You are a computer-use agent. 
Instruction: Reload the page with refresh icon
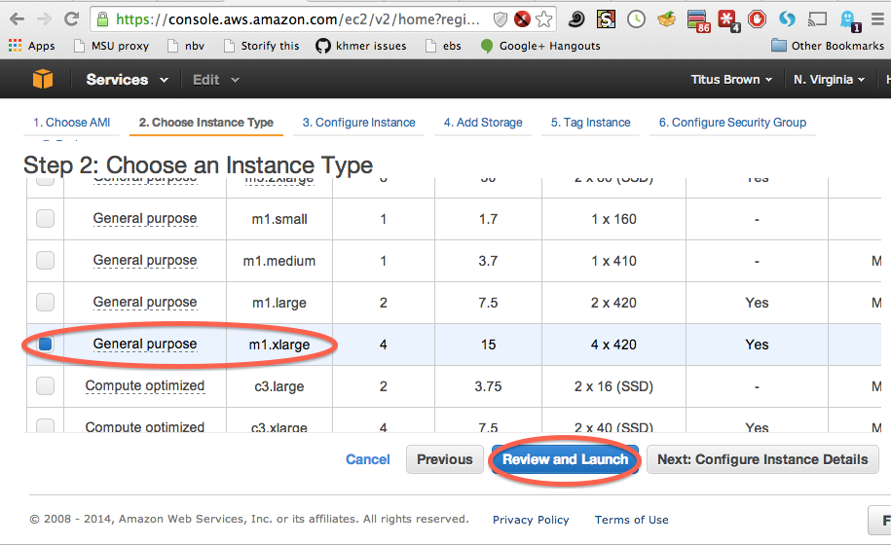point(71,19)
